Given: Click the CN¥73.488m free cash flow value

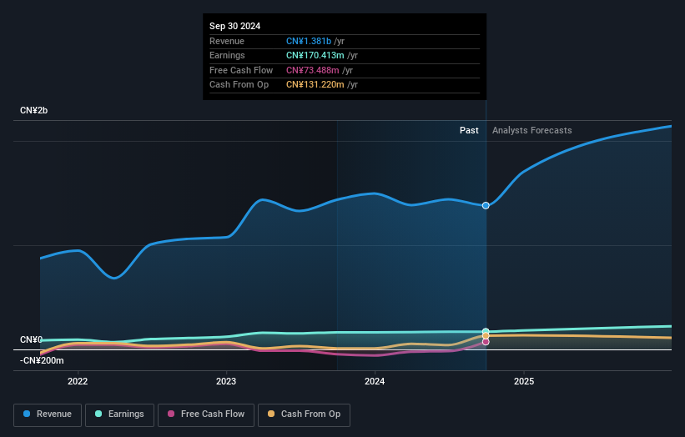Looking at the screenshot, I should (x=312, y=70).
